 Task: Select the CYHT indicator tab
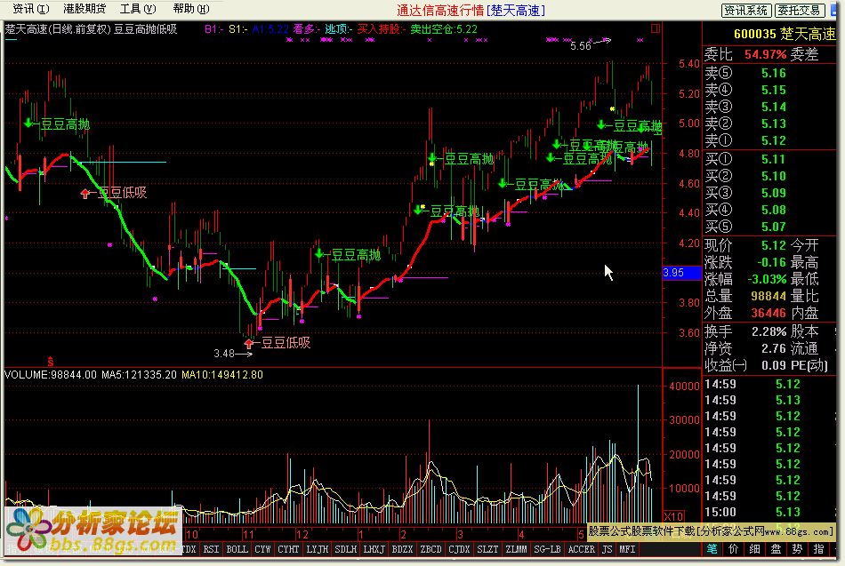coord(288,549)
